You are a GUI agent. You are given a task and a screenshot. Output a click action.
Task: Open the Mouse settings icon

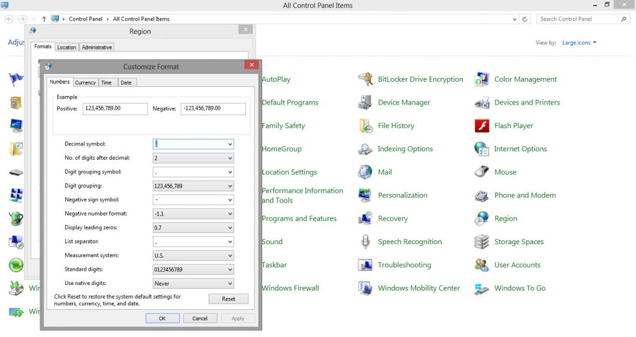482,172
